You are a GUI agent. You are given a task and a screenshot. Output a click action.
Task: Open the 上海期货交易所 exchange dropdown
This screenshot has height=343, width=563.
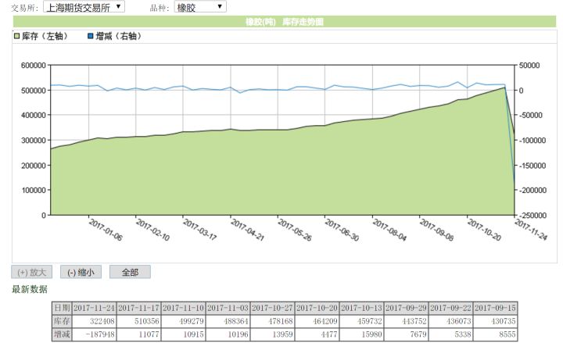[83, 7]
